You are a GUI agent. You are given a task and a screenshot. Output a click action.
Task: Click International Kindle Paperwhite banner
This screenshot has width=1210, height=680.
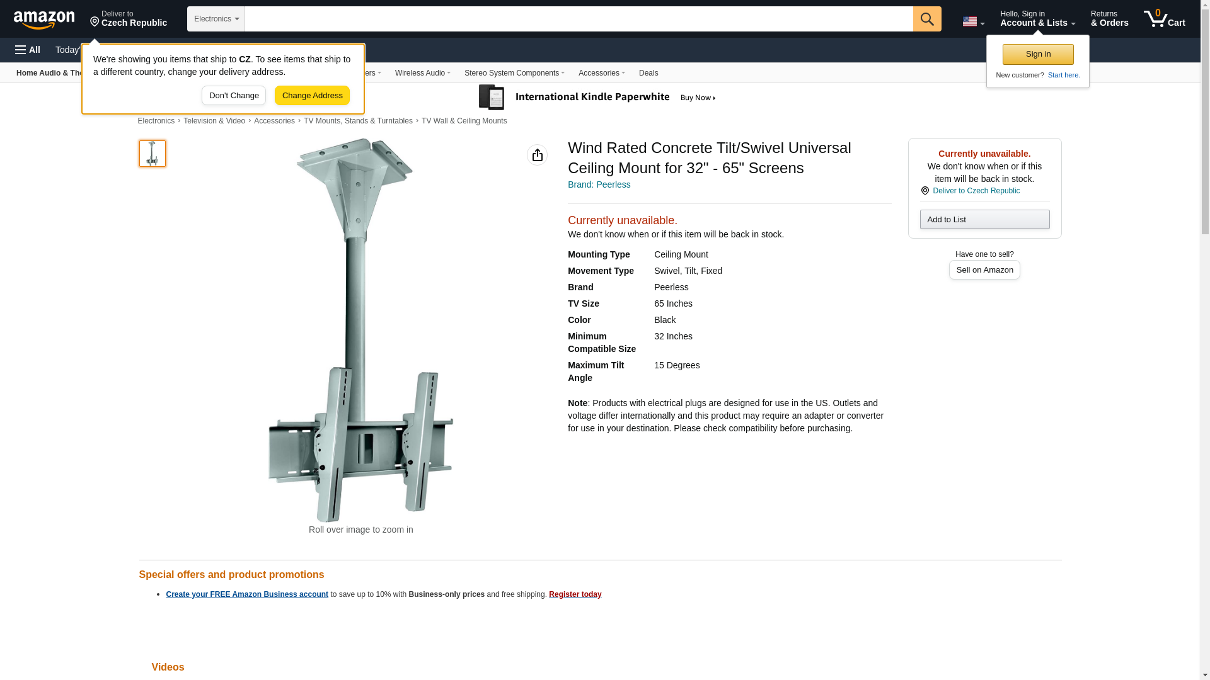click(597, 98)
